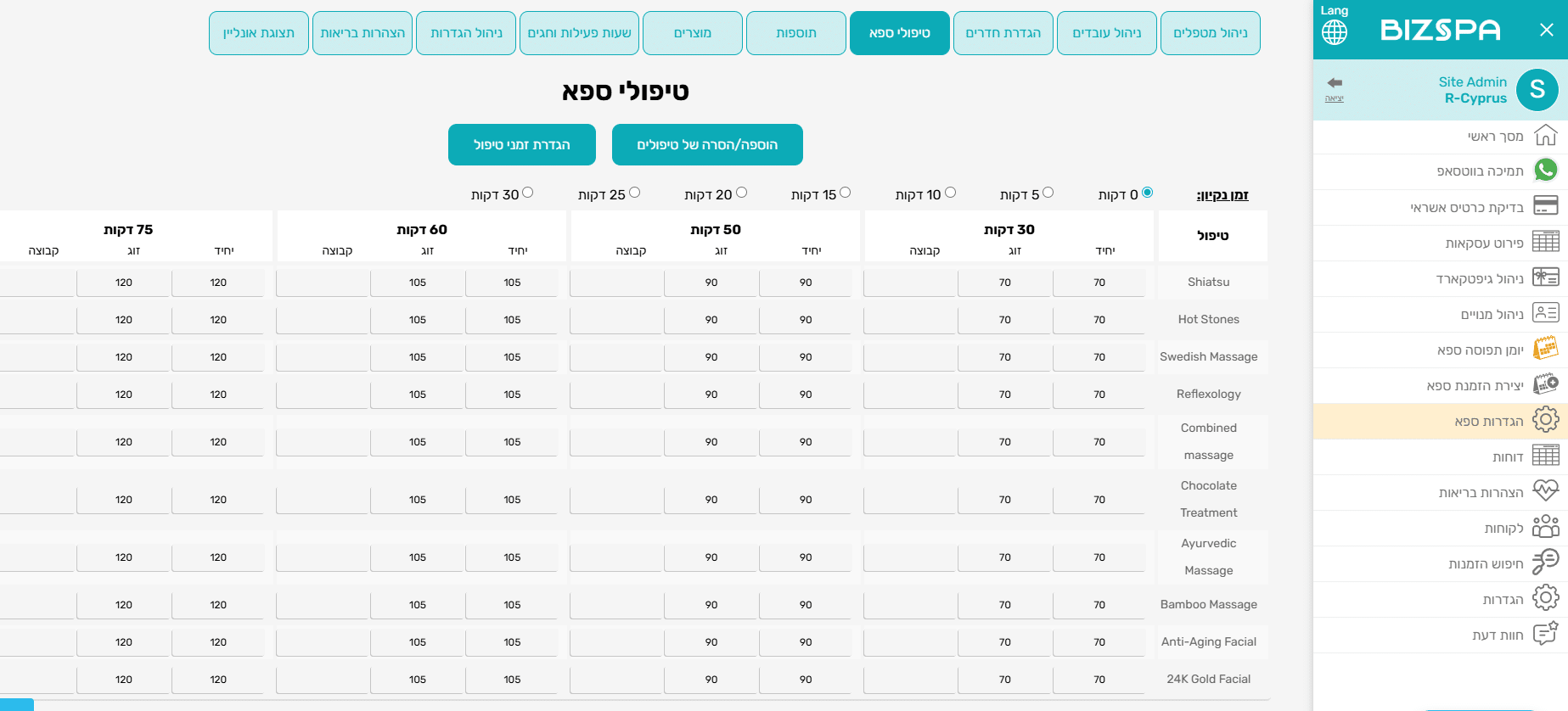Open the Lang globe icon

tap(1334, 31)
